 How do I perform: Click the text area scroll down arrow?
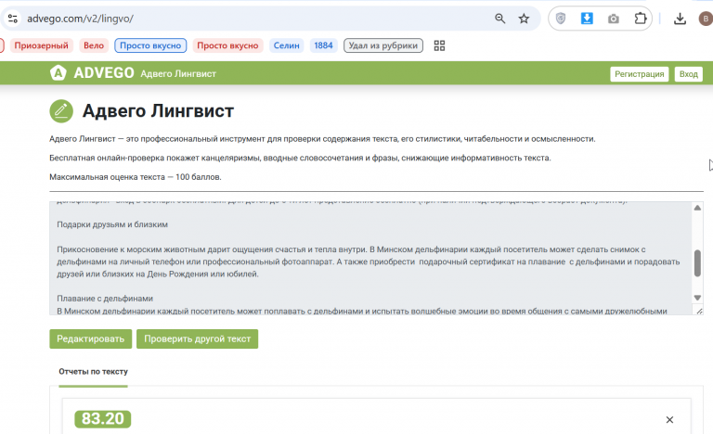point(697,298)
